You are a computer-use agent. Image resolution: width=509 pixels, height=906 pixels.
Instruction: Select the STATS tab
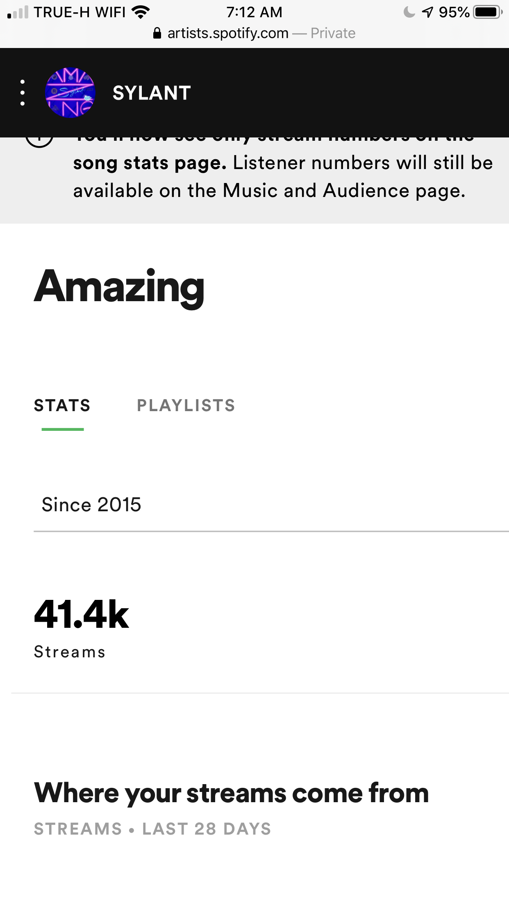pyautogui.click(x=62, y=405)
